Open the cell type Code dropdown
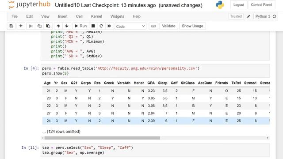This screenshot has width=283, height=159. [130, 26]
